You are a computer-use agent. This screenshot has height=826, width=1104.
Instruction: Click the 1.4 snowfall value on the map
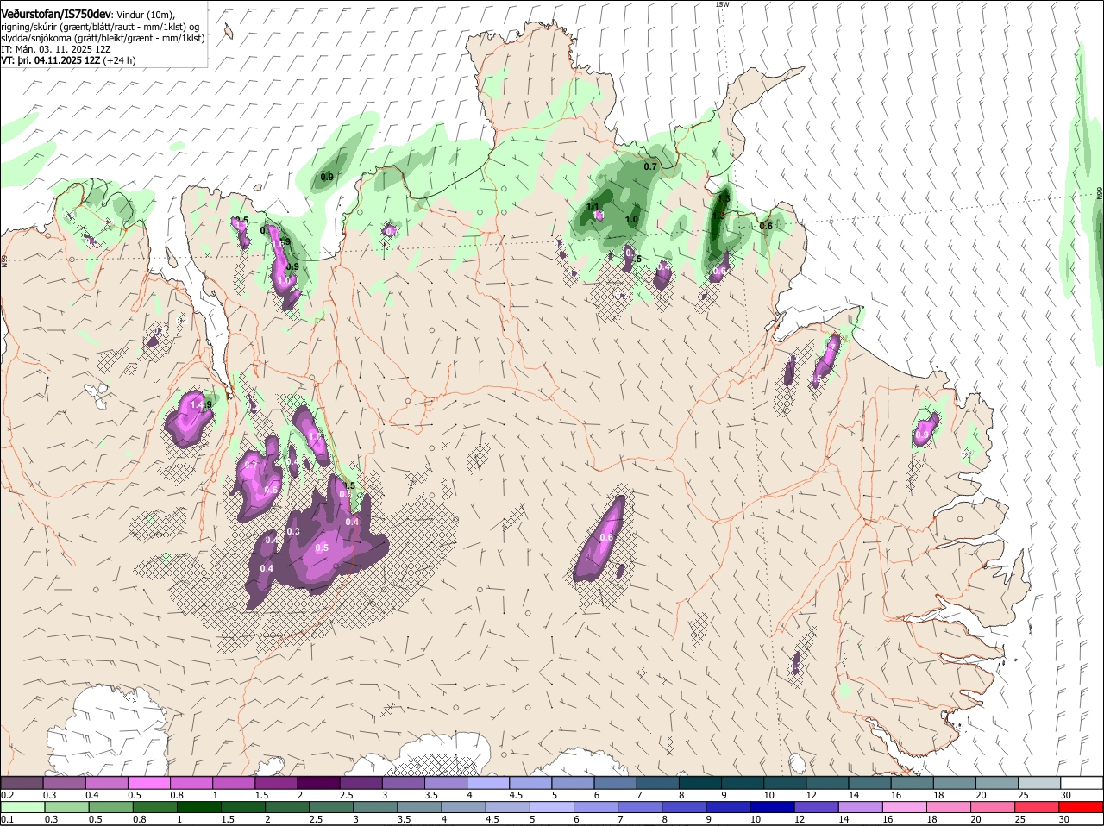pos(196,404)
